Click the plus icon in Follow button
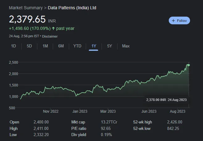Image resolution: width=203 pixels, height=141 pixels. point(173,21)
